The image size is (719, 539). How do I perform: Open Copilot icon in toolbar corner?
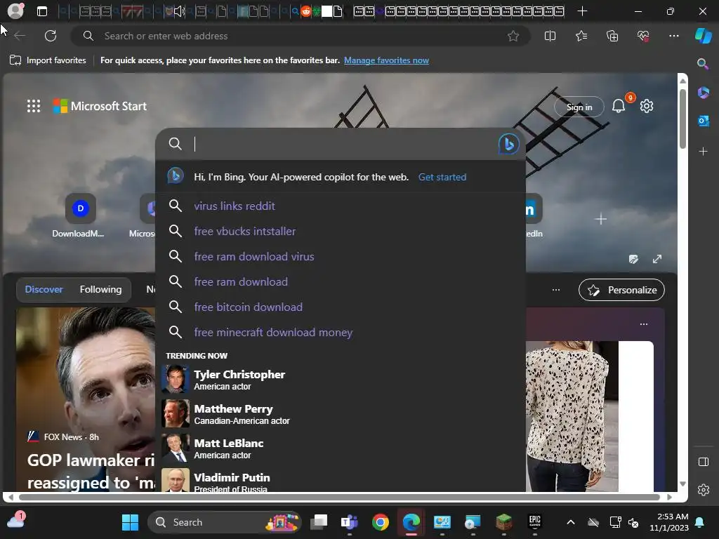pos(703,36)
